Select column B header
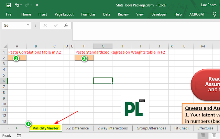This screenshot has height=139, width=220. pos(36,46)
